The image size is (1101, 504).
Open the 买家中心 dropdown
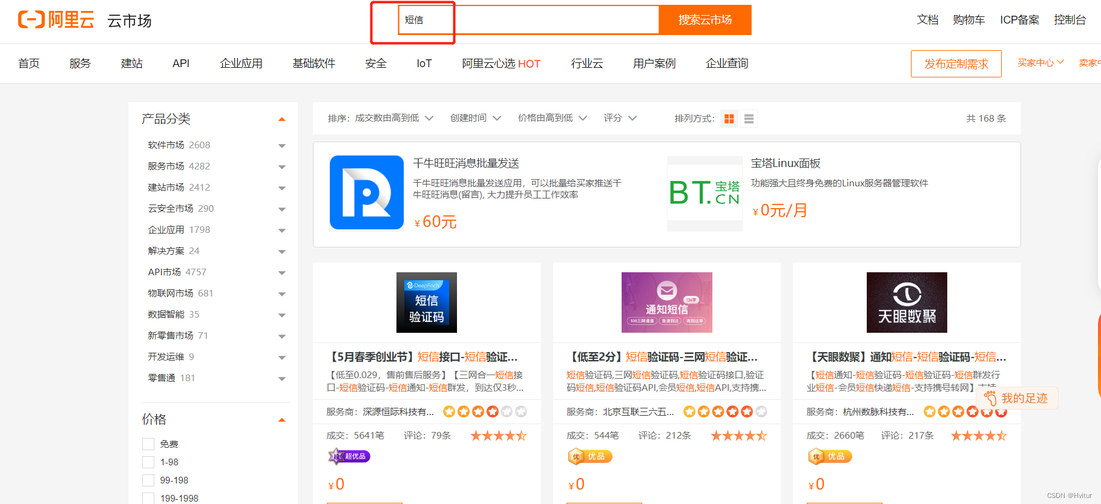pos(1040,62)
